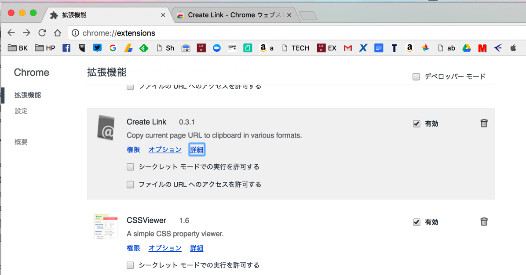Screen dimensions: 526x275
Task: Reload the extensions page
Action: click(x=42, y=33)
